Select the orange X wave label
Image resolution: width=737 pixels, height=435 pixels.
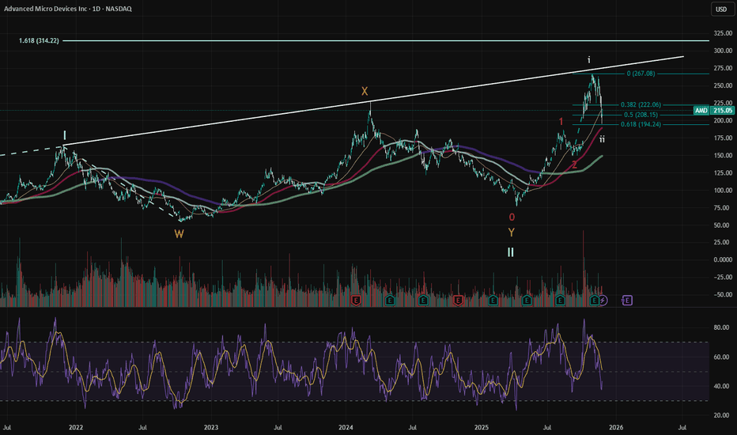[365, 91]
